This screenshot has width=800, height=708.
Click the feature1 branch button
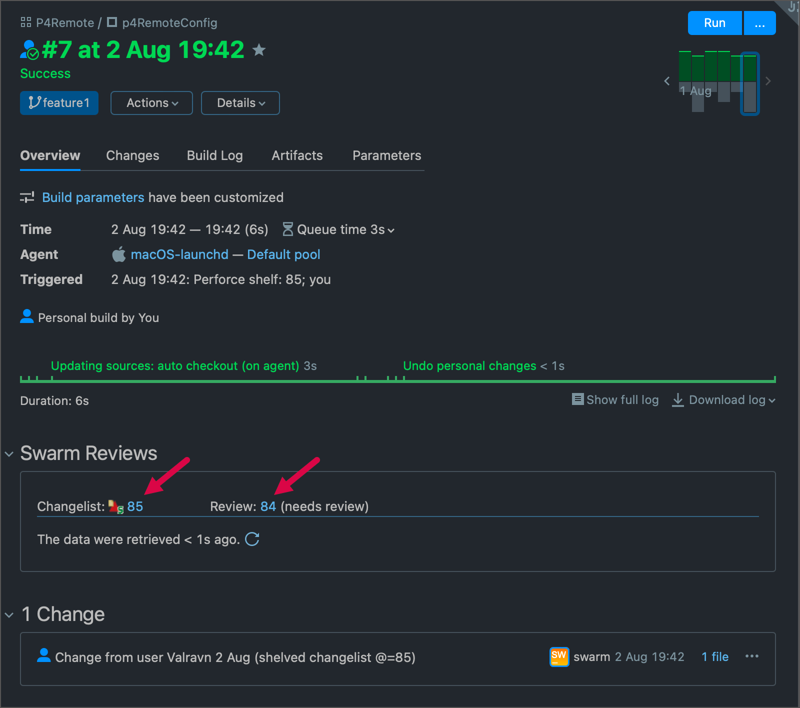[59, 103]
